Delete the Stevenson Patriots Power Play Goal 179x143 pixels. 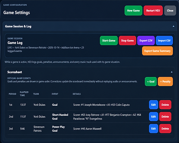165,128
